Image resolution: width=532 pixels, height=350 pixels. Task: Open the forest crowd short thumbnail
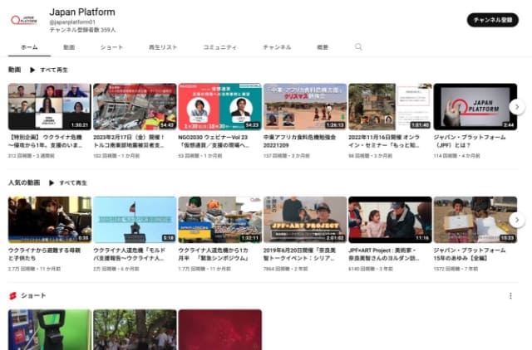coord(135,330)
